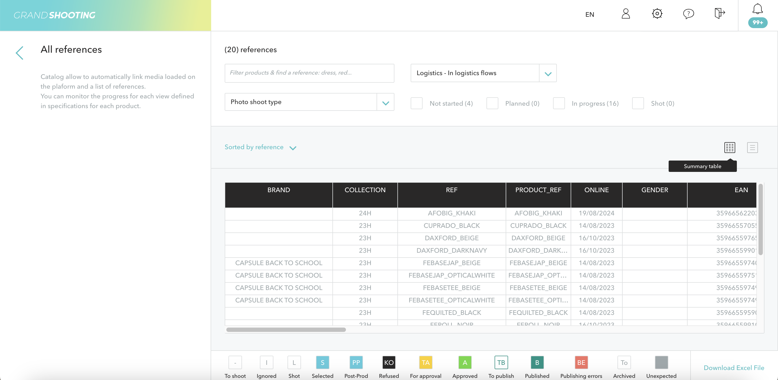Viewport: 778px width, 380px height.
Task: Open the notifications bell icon
Action: pos(757,9)
